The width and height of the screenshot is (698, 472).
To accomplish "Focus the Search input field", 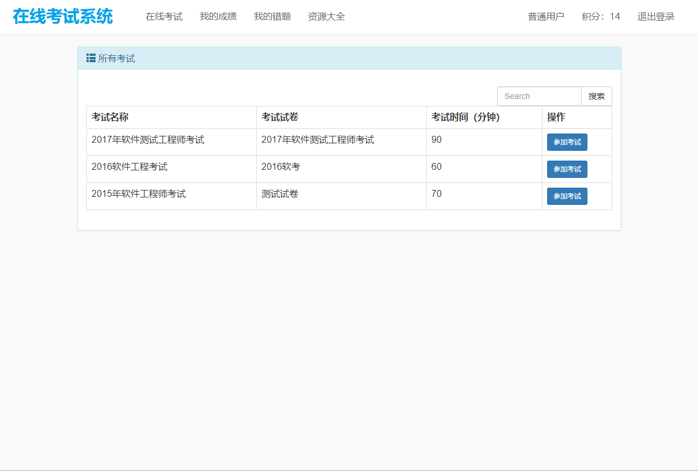I will [539, 96].
